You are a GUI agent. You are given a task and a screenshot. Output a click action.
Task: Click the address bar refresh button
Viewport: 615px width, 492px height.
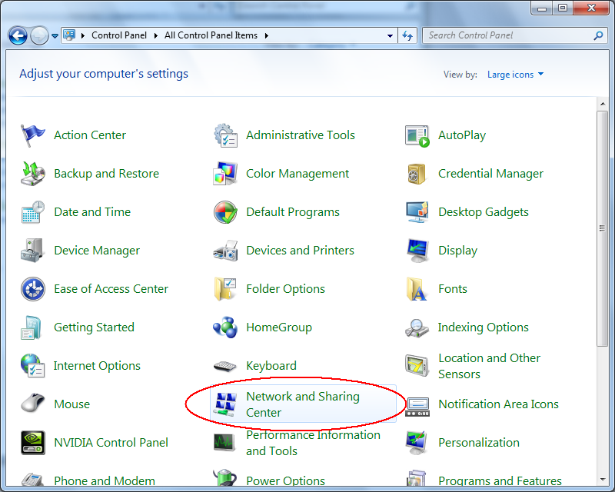(407, 35)
